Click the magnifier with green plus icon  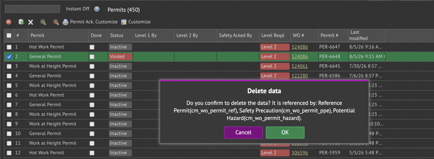(x=43, y=22)
